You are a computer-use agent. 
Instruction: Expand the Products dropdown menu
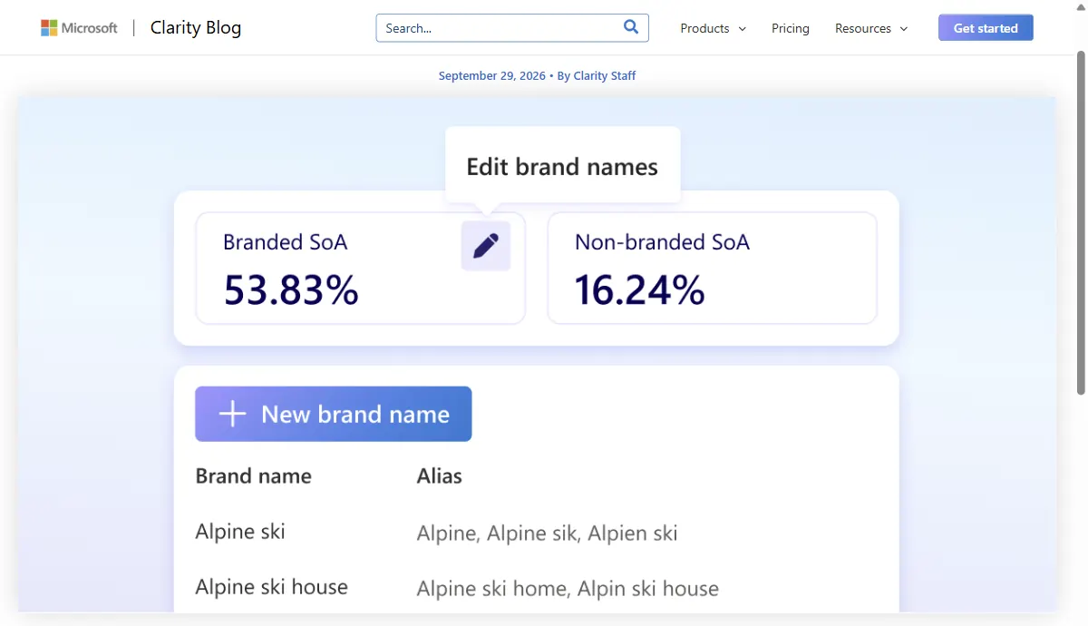click(714, 28)
